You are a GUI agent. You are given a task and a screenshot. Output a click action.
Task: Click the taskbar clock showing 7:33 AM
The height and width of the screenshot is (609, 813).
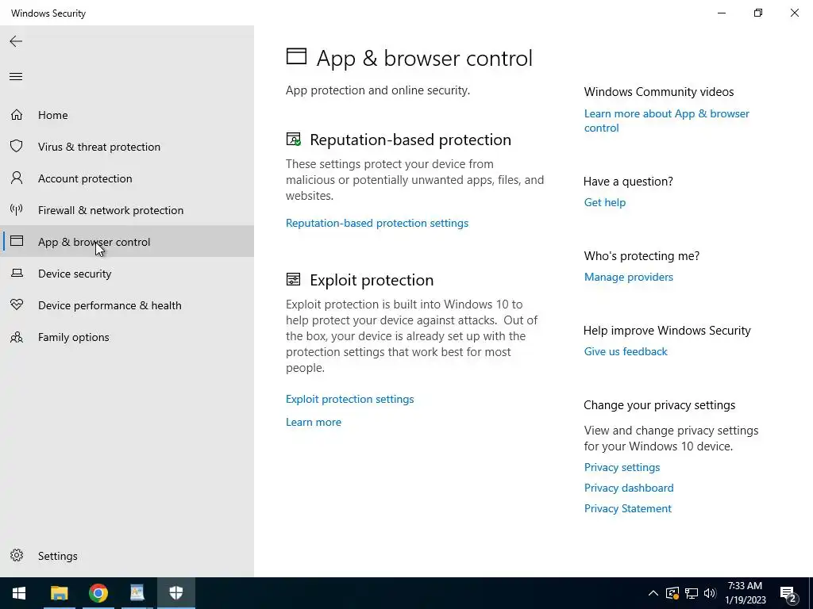745,593
